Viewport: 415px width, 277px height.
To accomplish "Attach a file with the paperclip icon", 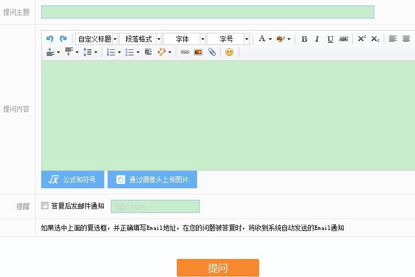I will (212, 53).
